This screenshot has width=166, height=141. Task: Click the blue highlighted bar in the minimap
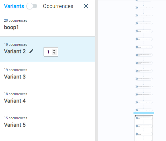[x=144, y=113]
